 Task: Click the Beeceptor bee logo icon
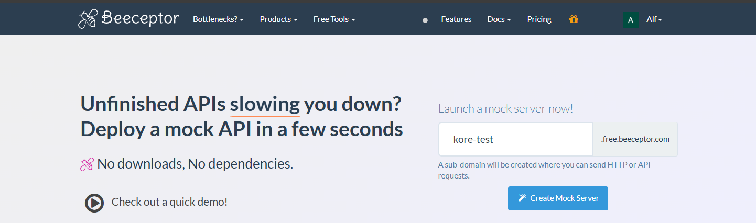(87, 19)
